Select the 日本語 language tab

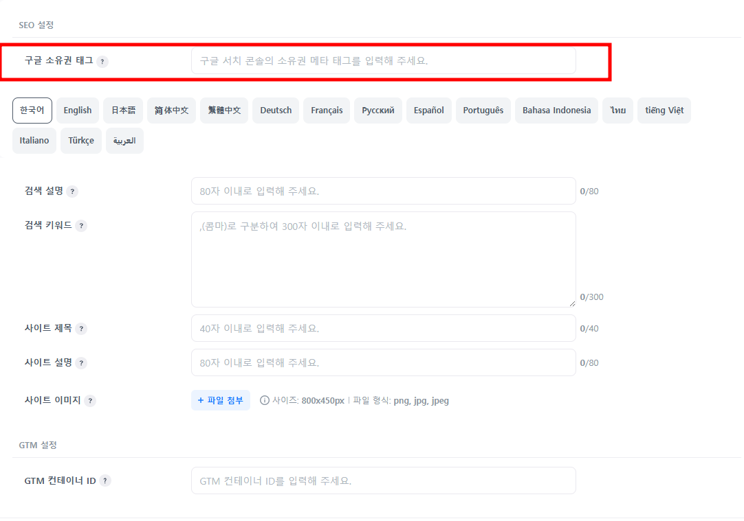[x=124, y=111]
